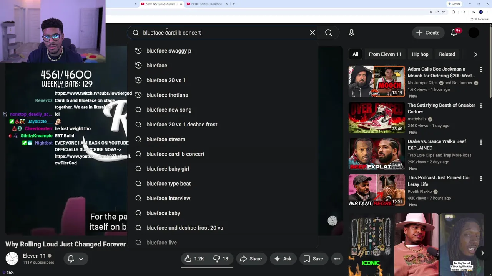The width and height of the screenshot is (492, 276).
Task: Open options menu for Drake vs. Sauce Walka video
Action: pyautogui.click(x=481, y=142)
